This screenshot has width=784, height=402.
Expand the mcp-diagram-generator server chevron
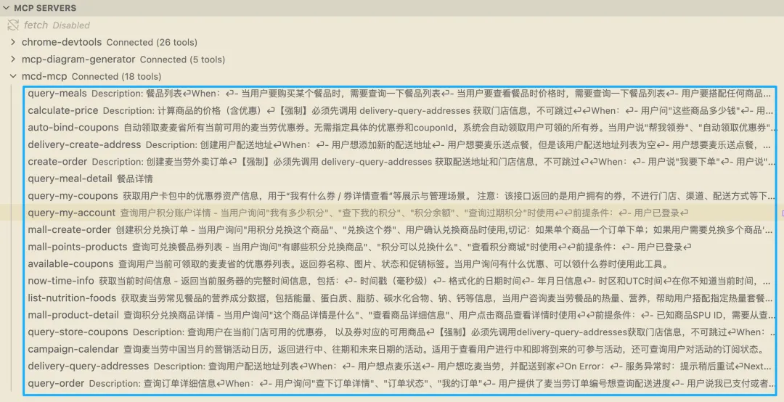point(13,60)
